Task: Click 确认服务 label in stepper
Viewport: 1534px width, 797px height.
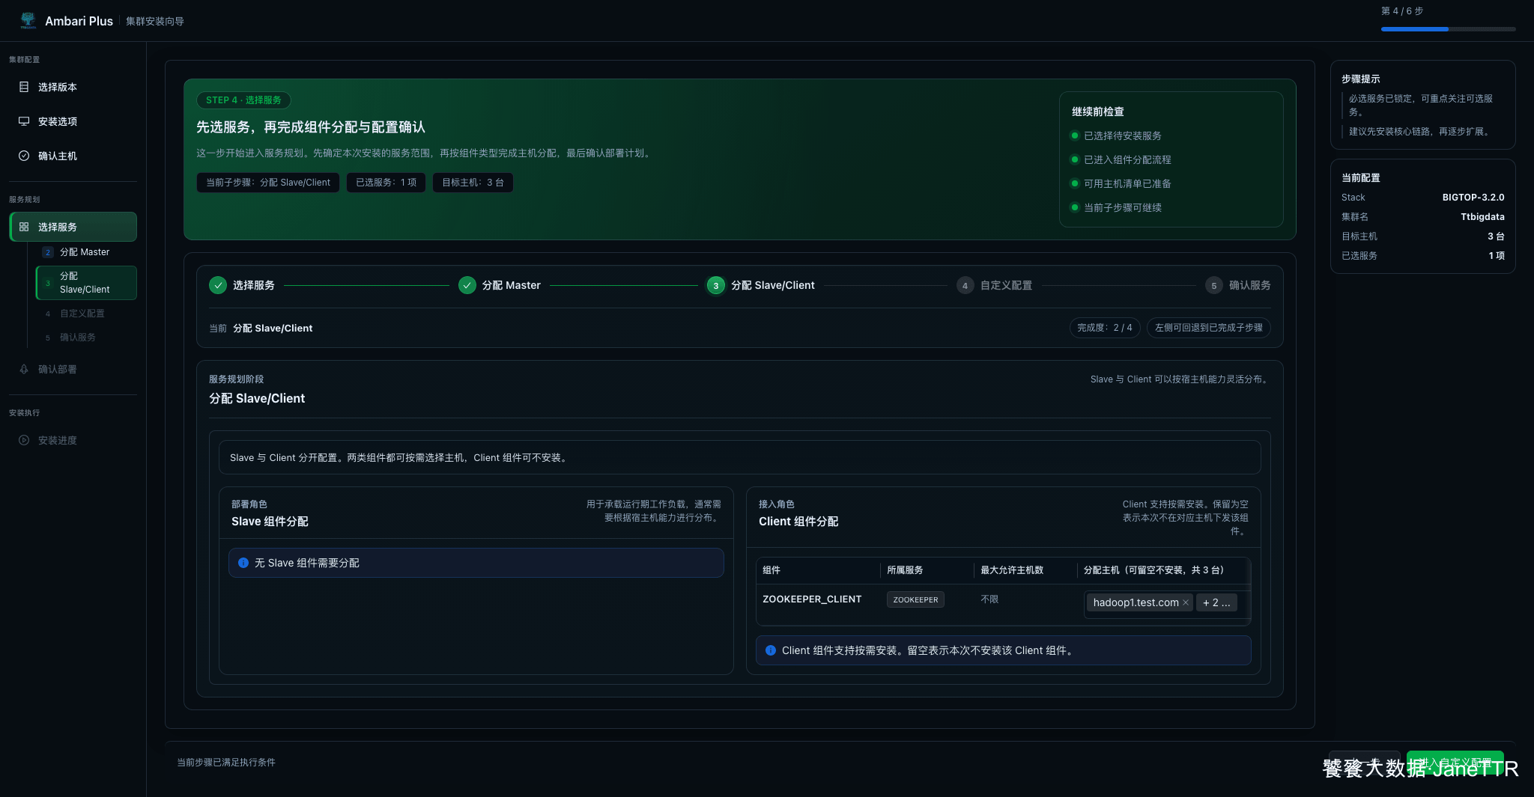Action: (x=1250, y=285)
